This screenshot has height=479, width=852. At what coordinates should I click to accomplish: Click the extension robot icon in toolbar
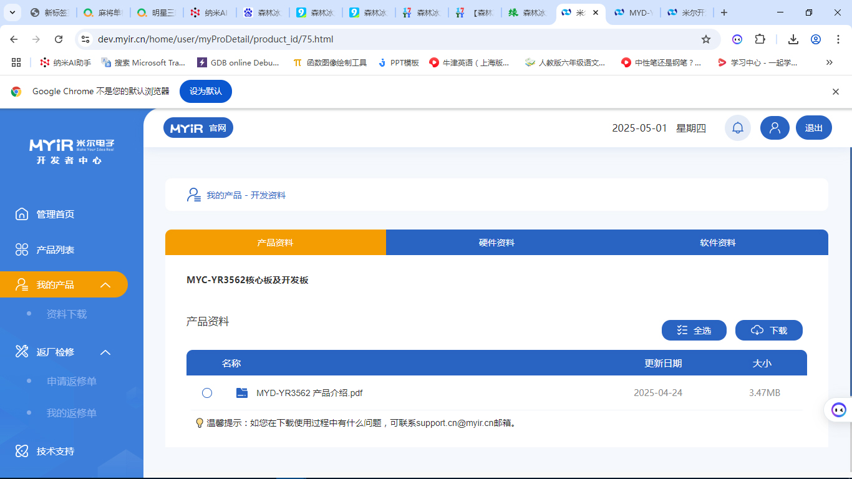(x=737, y=39)
